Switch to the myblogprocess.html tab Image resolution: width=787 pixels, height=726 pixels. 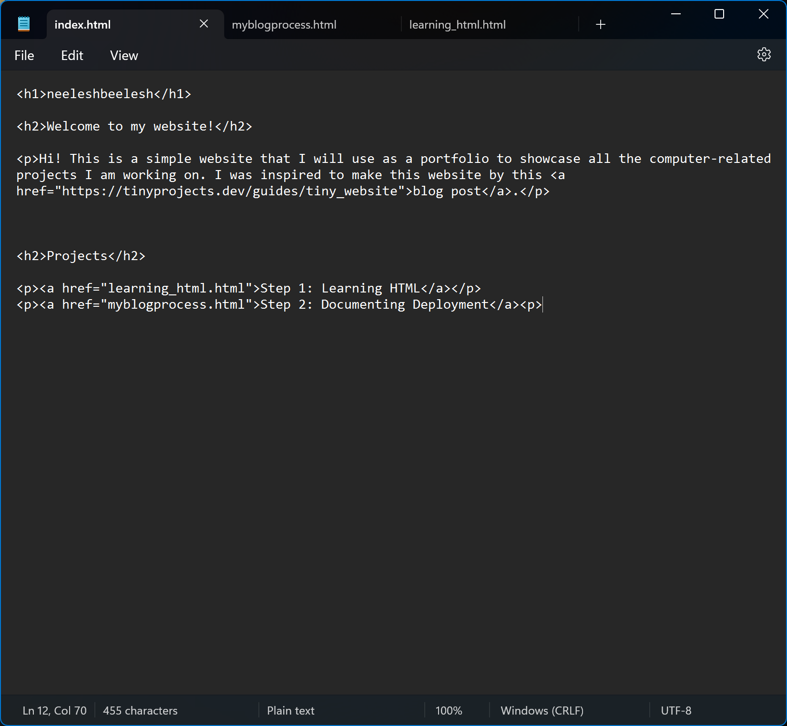(284, 24)
